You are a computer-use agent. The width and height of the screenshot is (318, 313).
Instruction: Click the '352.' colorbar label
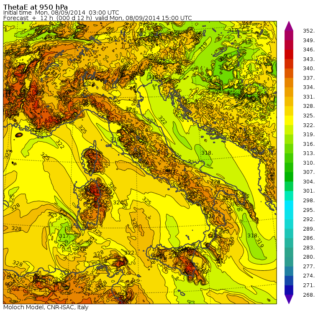pyautogui.click(x=309, y=31)
